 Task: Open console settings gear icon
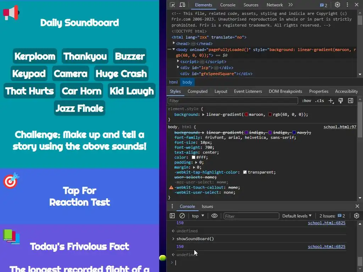[x=357, y=216]
